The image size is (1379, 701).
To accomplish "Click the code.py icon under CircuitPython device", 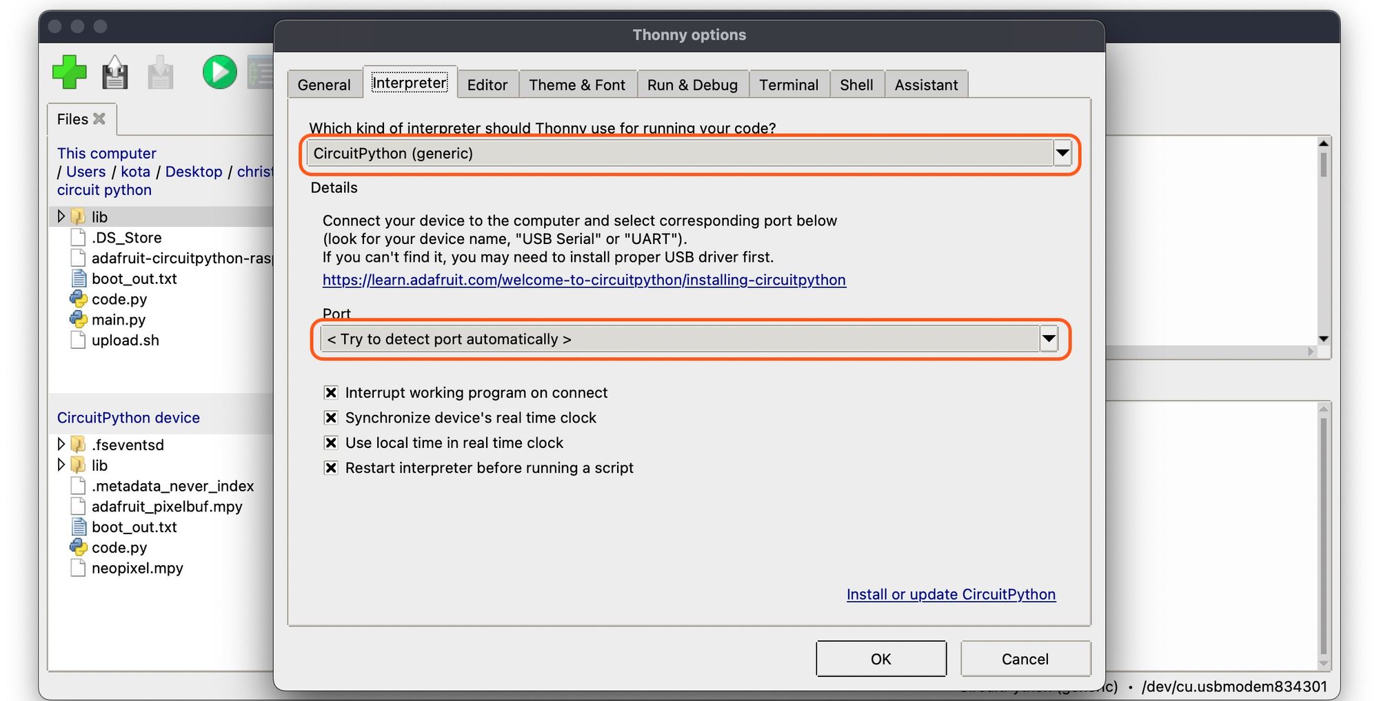I will (x=79, y=547).
